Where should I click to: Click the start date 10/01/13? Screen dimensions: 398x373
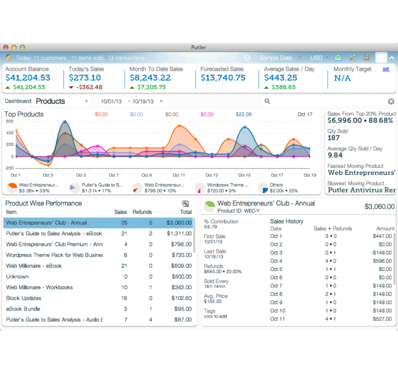[111, 101]
